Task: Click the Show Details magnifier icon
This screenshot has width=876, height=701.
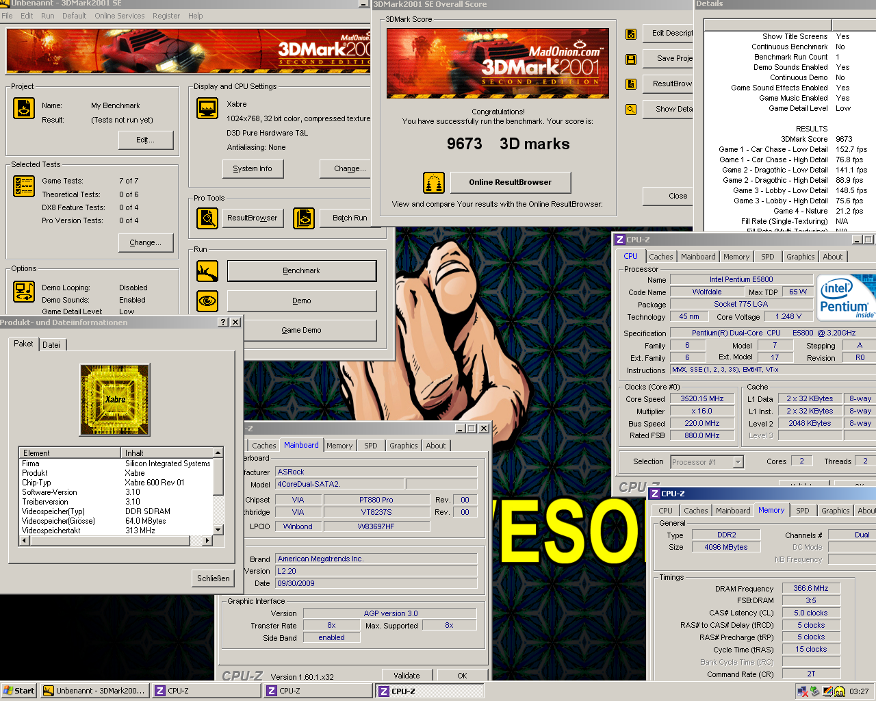Action: [631, 109]
